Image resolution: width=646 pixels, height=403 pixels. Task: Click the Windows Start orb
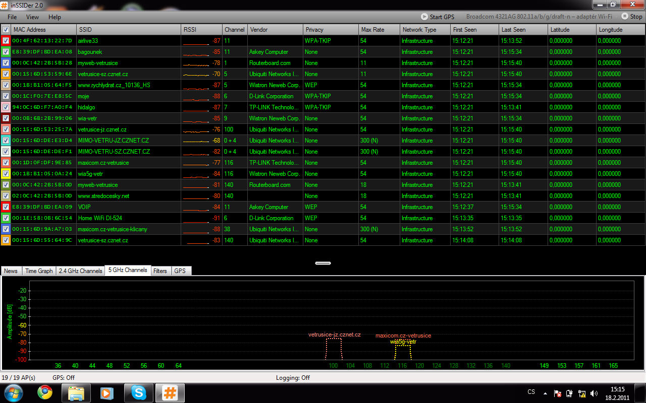coord(14,392)
